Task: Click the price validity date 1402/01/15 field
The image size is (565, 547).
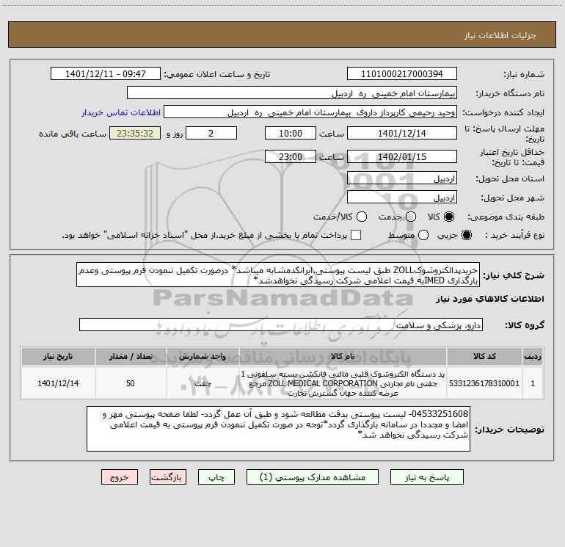Action: (x=402, y=156)
